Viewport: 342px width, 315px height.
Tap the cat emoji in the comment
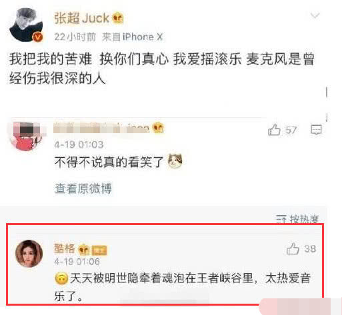click(175, 160)
